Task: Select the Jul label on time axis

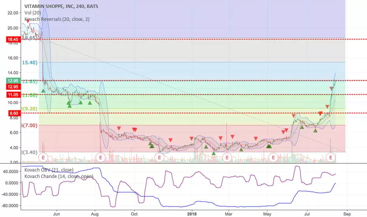Action: (x=307, y=214)
